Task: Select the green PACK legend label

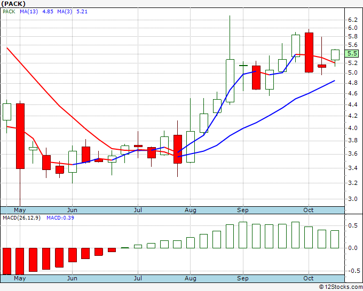Action: 9,12
